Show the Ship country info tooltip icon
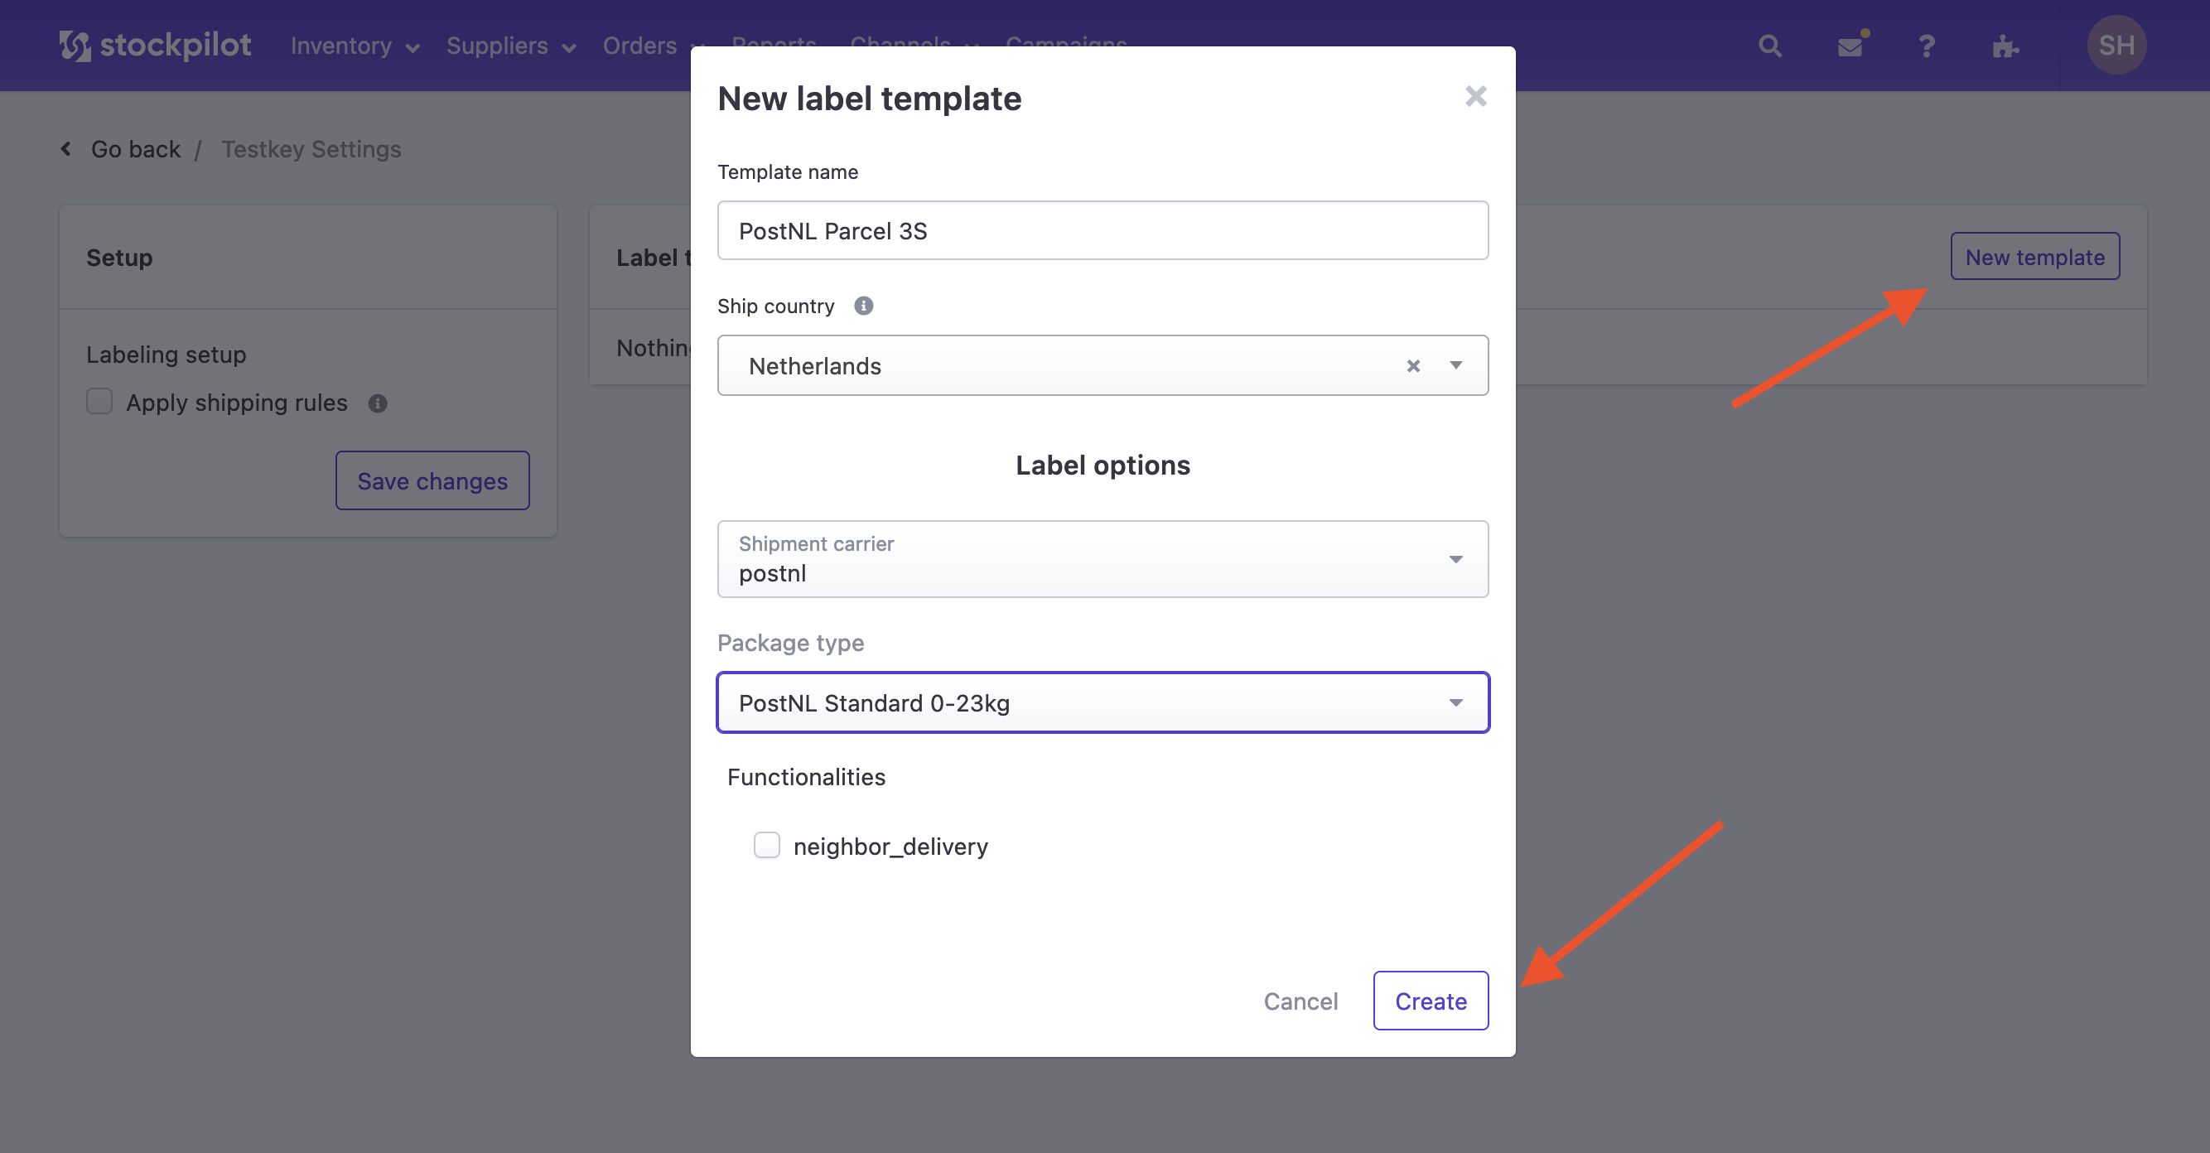This screenshot has height=1153, width=2210. (863, 306)
